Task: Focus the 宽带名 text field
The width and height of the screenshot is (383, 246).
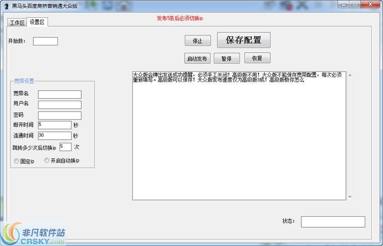Action: [x=60, y=94]
